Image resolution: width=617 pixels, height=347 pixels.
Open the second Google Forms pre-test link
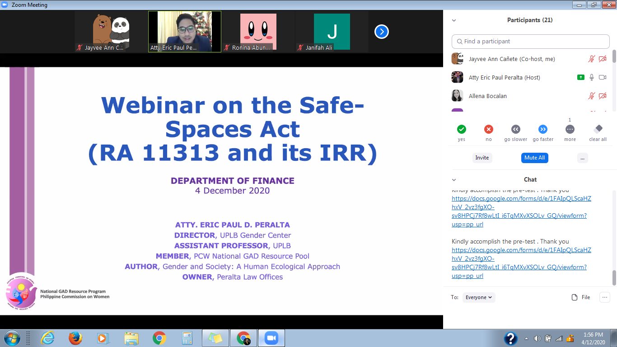pyautogui.click(x=521, y=263)
